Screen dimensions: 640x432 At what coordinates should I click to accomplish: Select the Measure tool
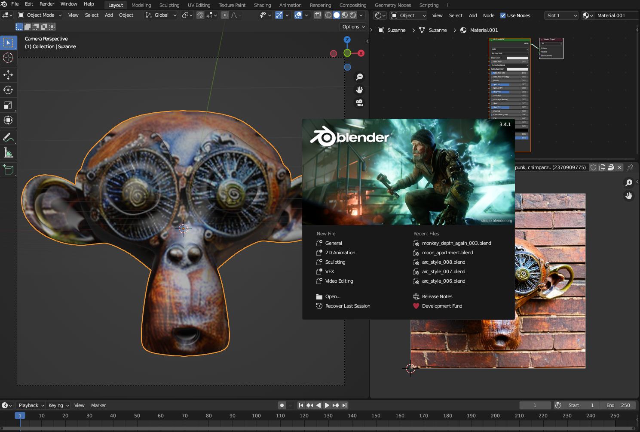coord(8,153)
